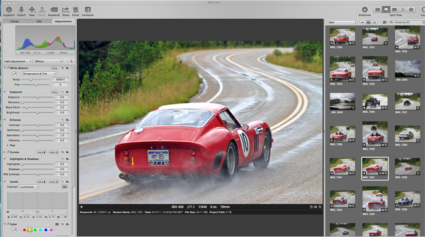Toggle the Curves adjustment checkbox
425x237 pixels.
coord(8,152)
